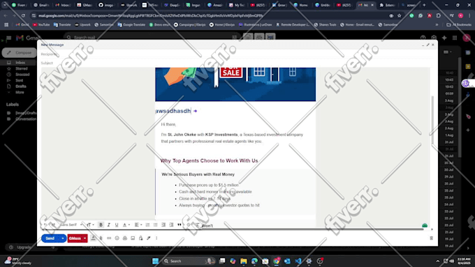Open the text color dropdown
The height and width of the screenshot is (267, 475).
(x=126, y=224)
